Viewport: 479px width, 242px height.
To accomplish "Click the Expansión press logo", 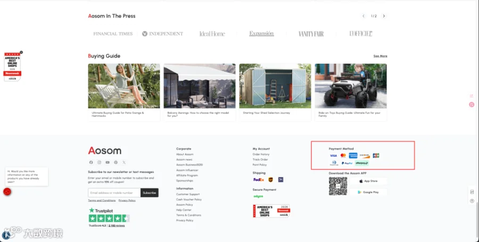I will [261, 33].
